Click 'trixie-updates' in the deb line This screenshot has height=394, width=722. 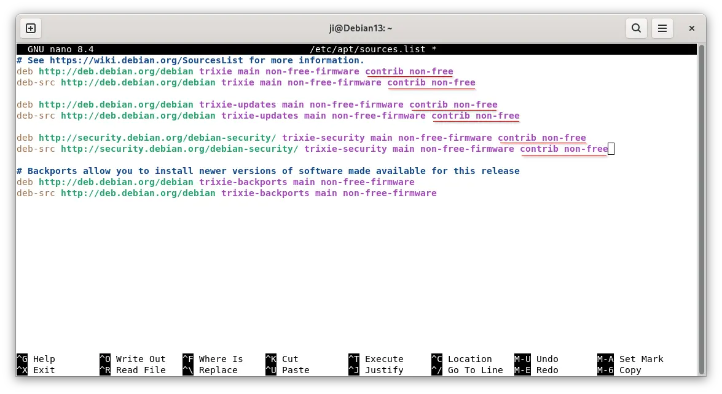[x=238, y=104]
